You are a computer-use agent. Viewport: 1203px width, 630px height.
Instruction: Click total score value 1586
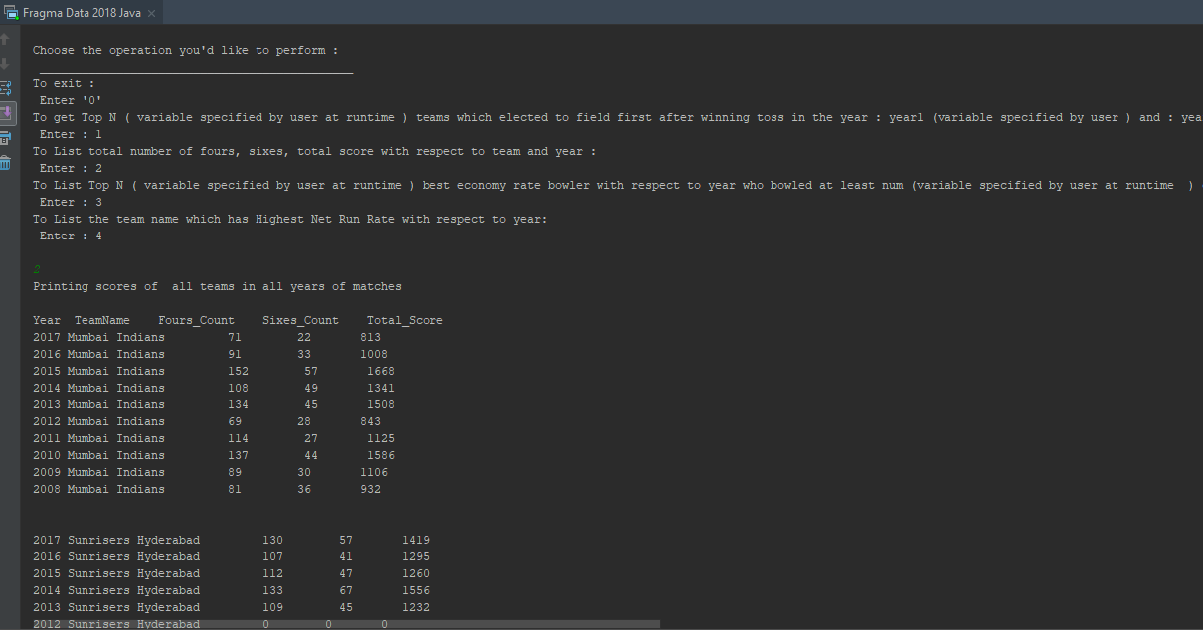pyautogui.click(x=381, y=455)
